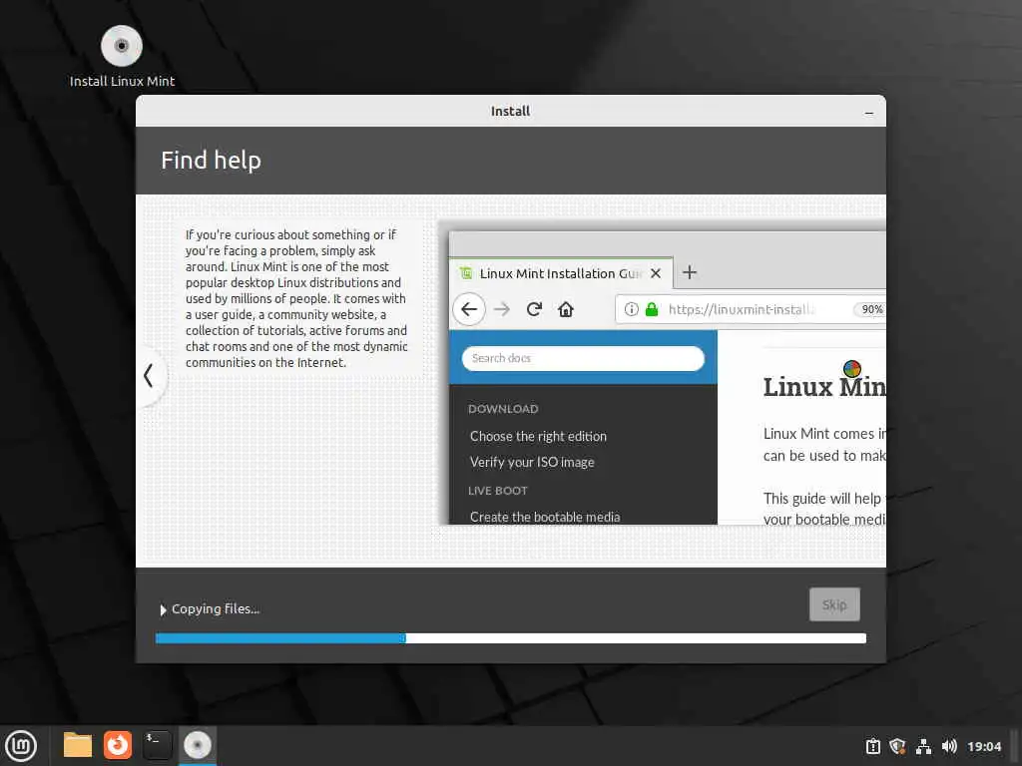Open the Files folder in the taskbar
The height and width of the screenshot is (766, 1022).
[78, 745]
